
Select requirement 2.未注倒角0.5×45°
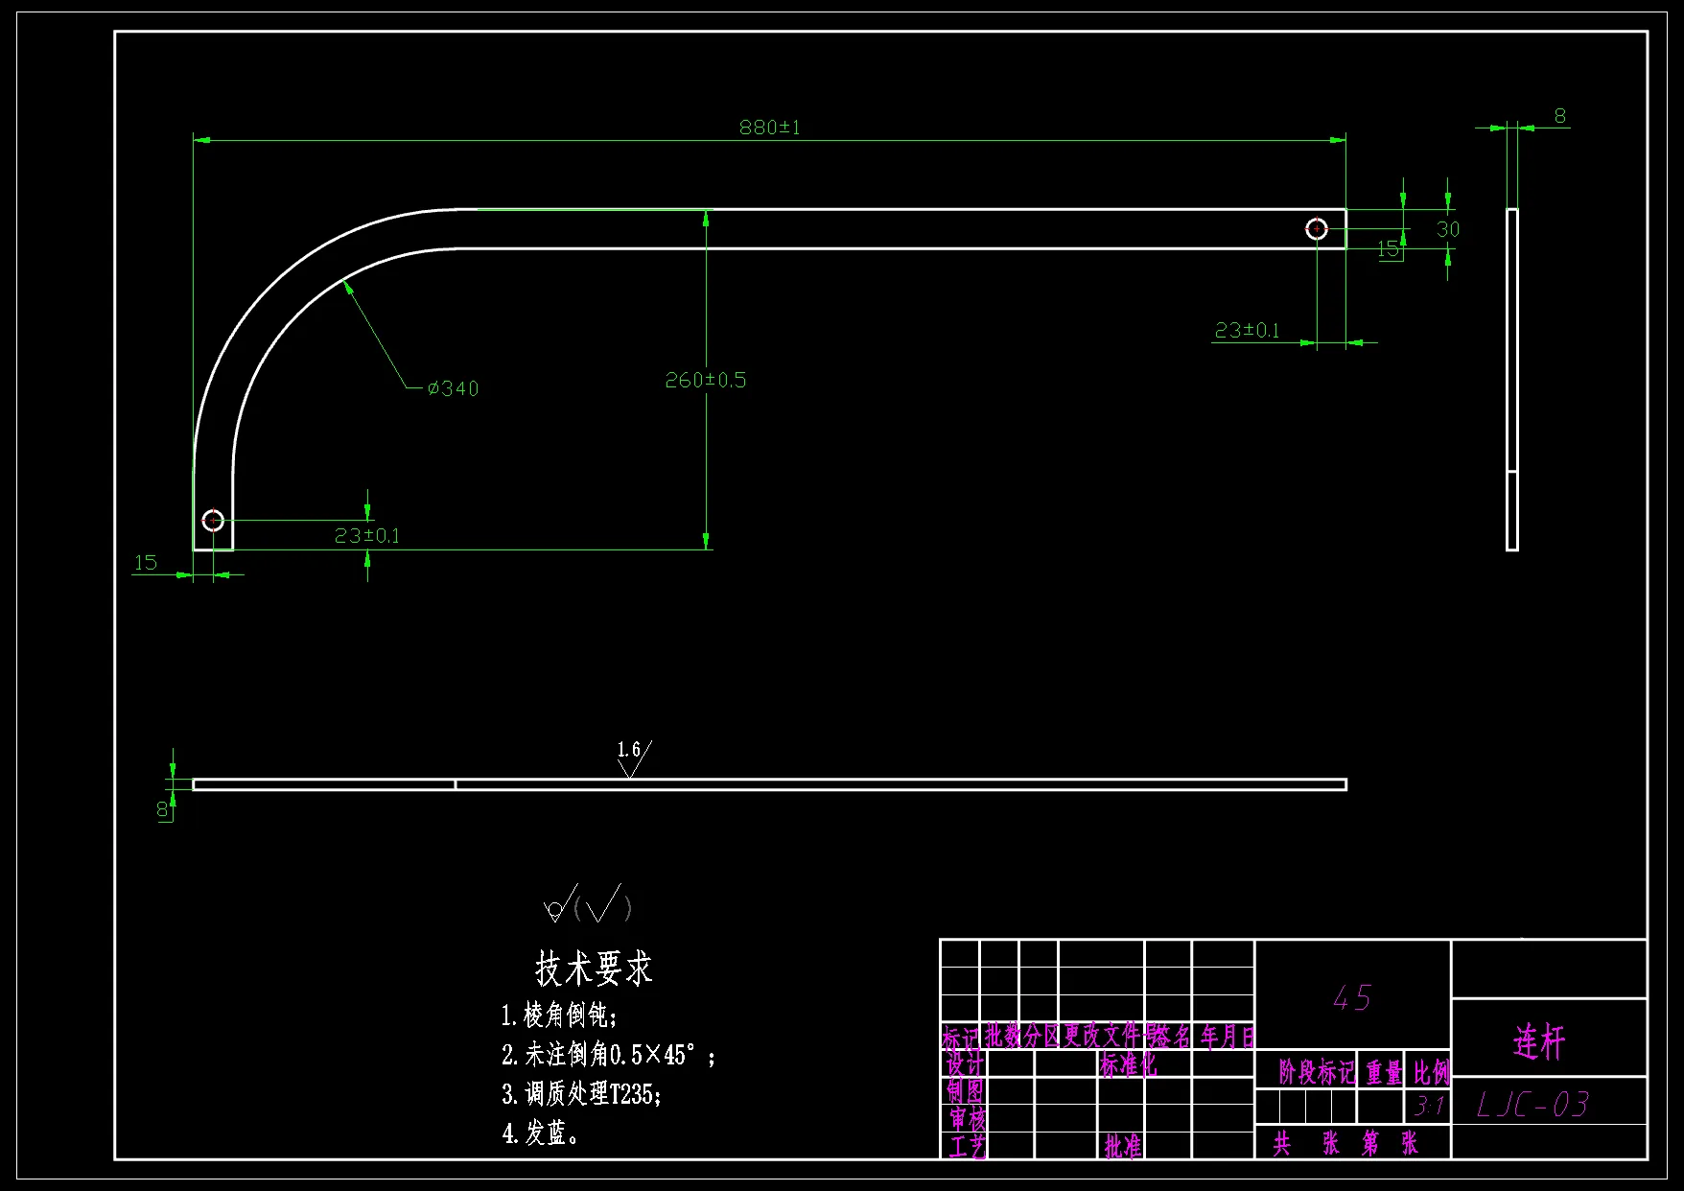point(609,1055)
